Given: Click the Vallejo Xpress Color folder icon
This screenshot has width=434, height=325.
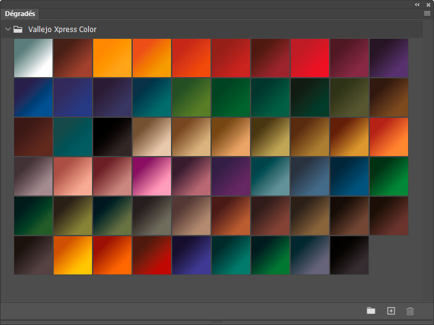Looking at the screenshot, I should coord(18,29).
